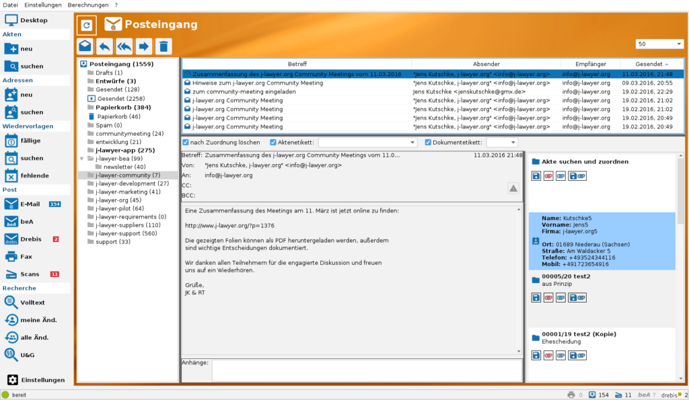This screenshot has width=689, height=400.
Task: Delete the selected email via trash icon
Action: (x=164, y=46)
